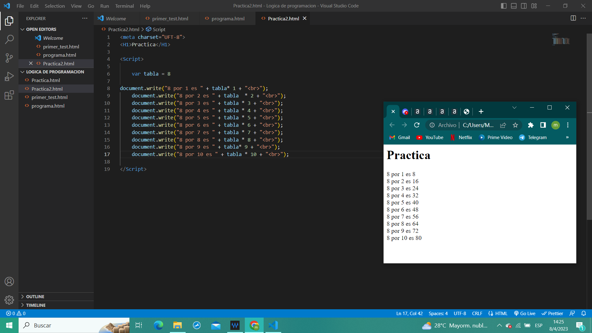Screen dimensions: 592x333
Task: Click the Prettier status bar icon
Action: tap(553, 314)
